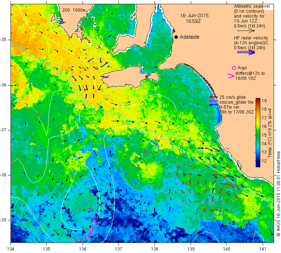Click the Argo float circle near 136.2E, -38.8
The width and height of the screenshot is (281, 253).
[x=90, y=209]
